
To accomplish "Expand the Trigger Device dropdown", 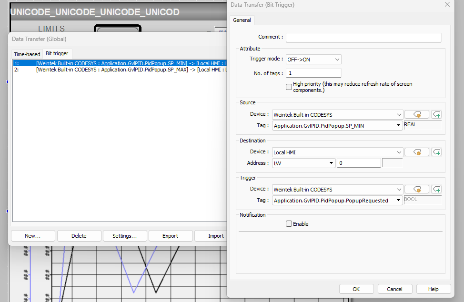I will point(337,190).
